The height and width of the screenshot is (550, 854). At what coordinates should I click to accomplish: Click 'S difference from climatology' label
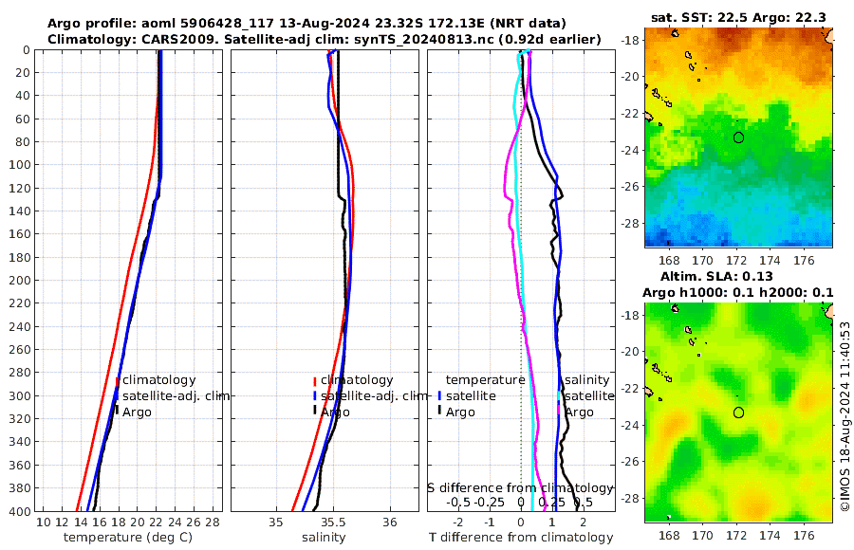520,488
